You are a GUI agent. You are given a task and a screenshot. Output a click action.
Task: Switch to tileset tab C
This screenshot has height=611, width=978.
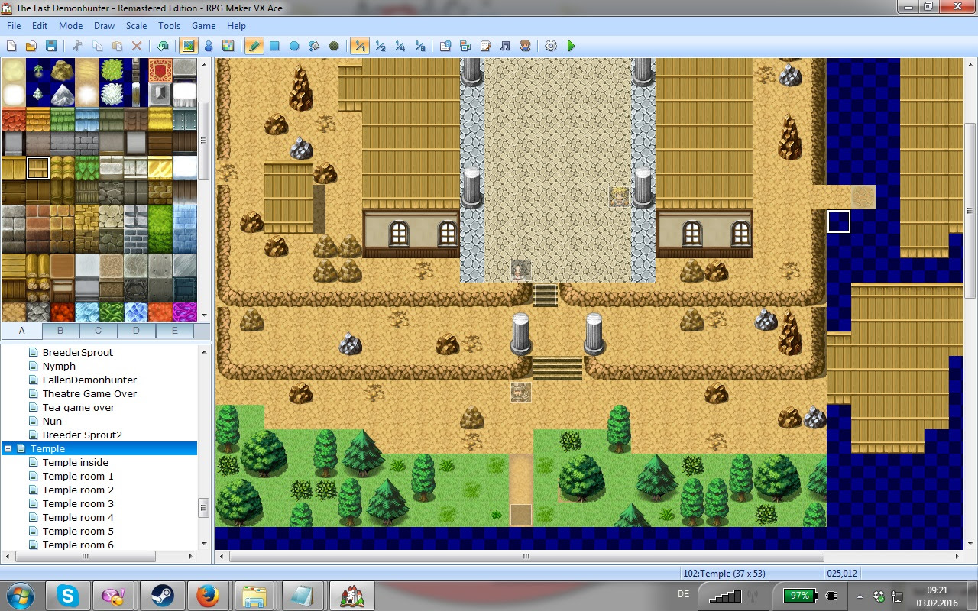click(99, 331)
